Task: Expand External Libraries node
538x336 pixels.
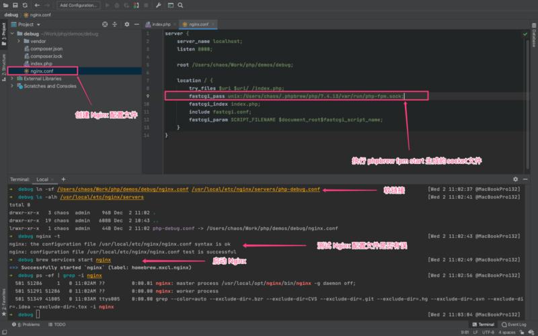Action: pyautogui.click(x=12, y=79)
